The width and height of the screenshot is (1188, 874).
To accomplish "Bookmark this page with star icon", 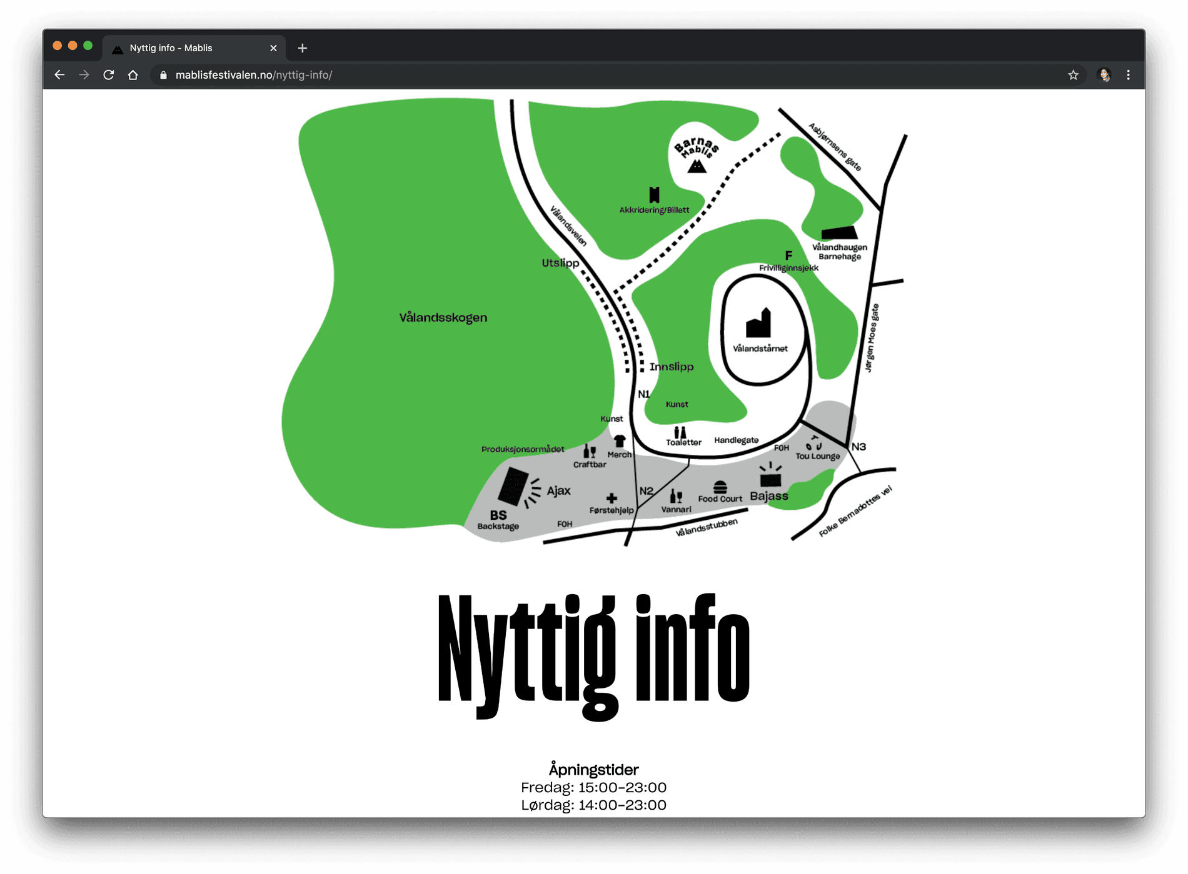I will coord(1073,75).
